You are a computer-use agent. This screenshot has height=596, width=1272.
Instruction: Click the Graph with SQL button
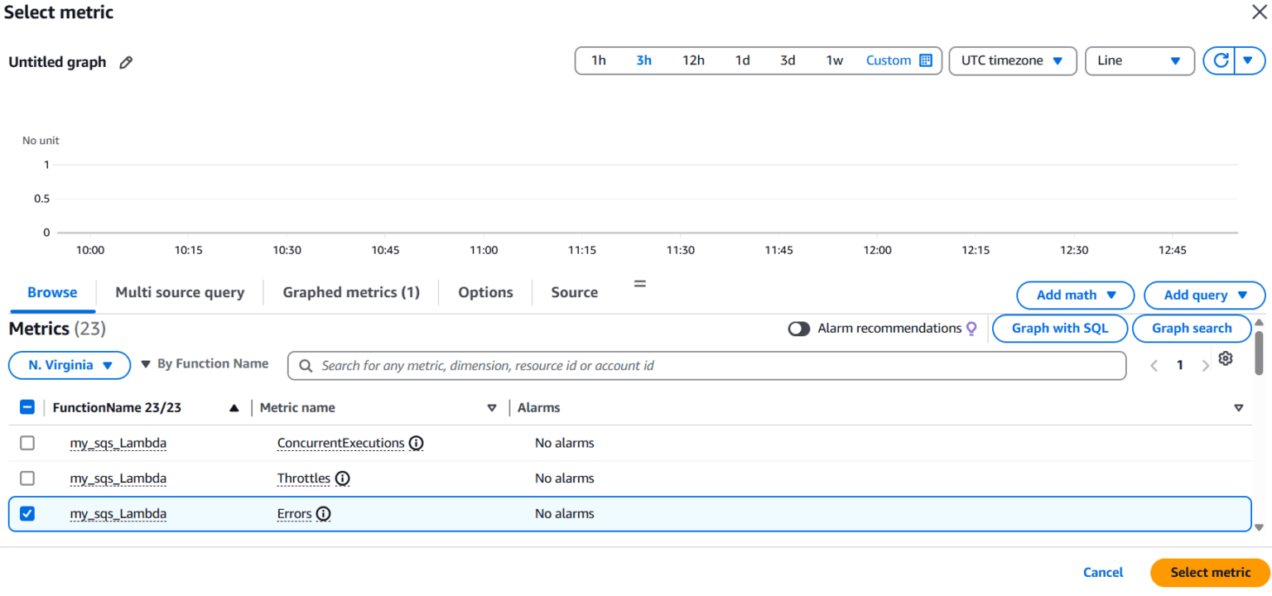coord(1060,328)
